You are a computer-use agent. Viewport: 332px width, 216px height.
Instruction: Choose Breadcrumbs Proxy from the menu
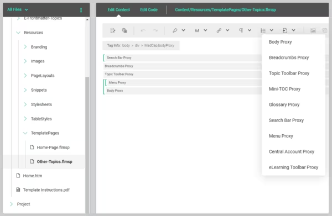293,57
